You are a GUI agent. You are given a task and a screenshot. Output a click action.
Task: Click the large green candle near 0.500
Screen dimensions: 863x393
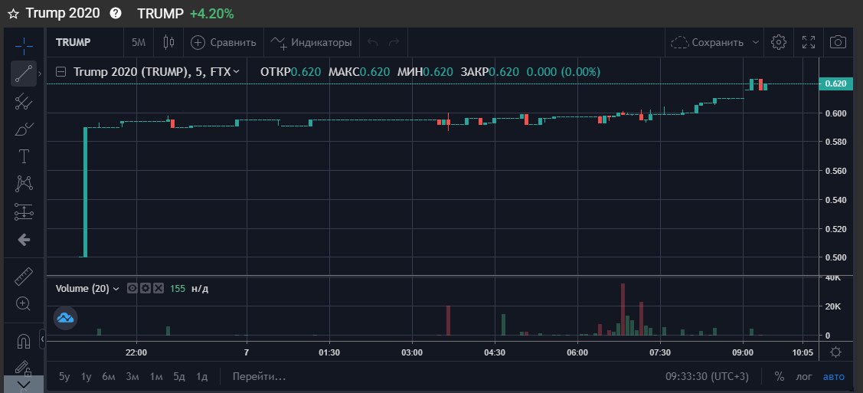(x=85, y=192)
